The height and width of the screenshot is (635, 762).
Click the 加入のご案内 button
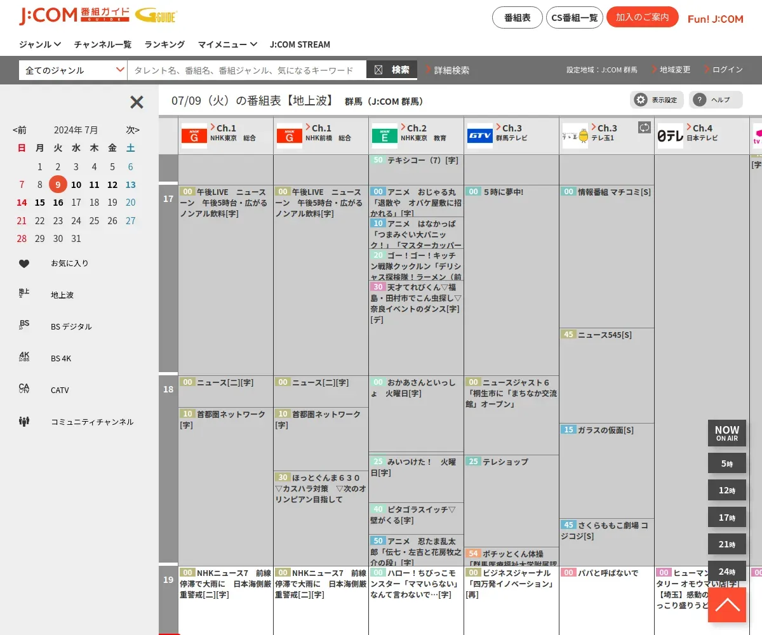643,17
